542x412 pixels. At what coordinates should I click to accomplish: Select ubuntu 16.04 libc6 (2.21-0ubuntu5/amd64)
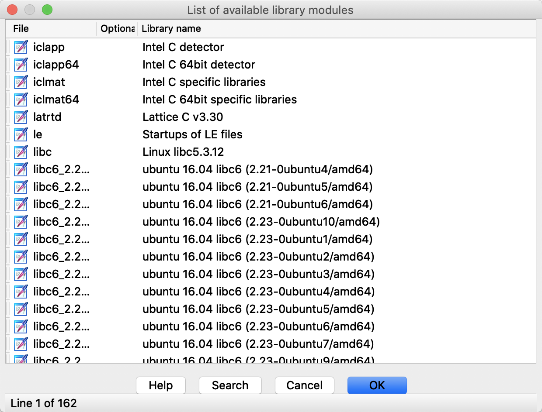coord(257,187)
